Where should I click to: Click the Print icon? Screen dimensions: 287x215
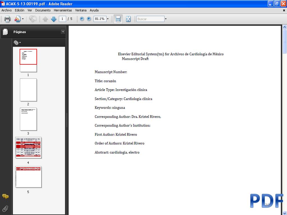(7, 19)
